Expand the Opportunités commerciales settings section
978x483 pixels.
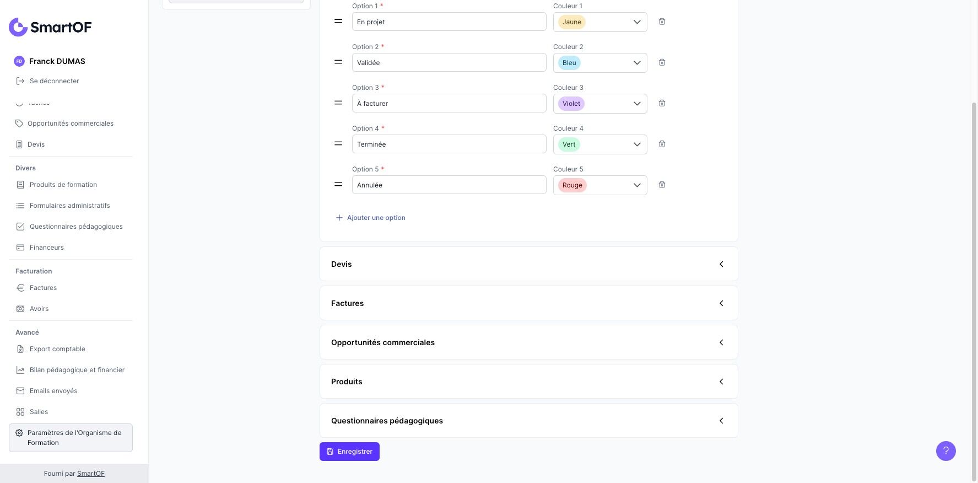[x=528, y=342]
